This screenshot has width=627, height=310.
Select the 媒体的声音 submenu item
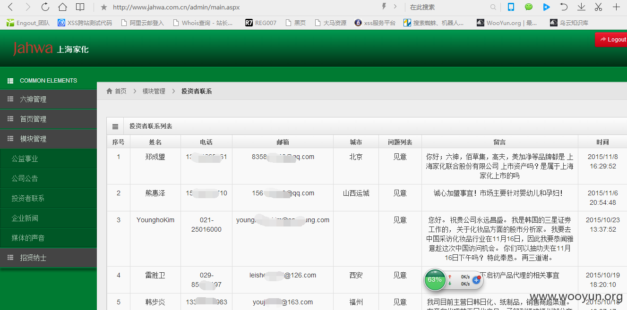click(48, 238)
